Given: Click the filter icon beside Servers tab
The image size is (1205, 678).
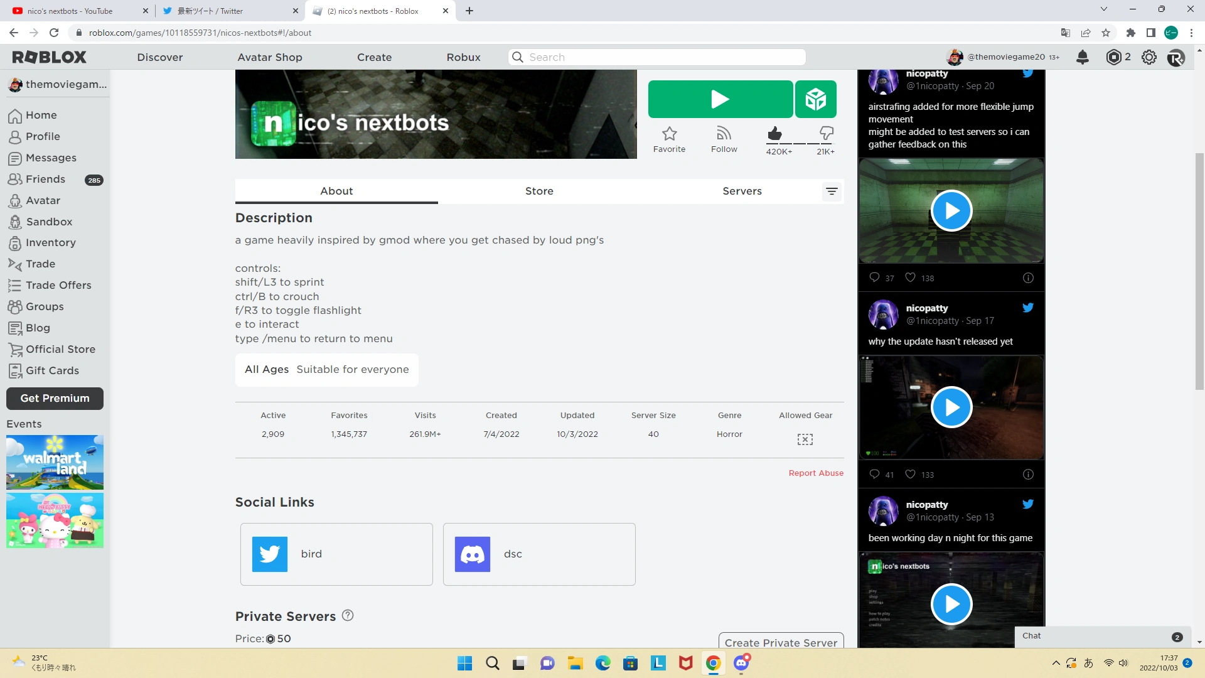Looking at the screenshot, I should click(832, 191).
